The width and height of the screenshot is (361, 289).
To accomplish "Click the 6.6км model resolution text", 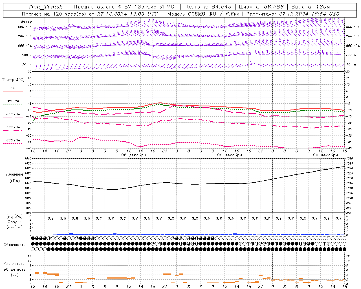I will 232,14.
